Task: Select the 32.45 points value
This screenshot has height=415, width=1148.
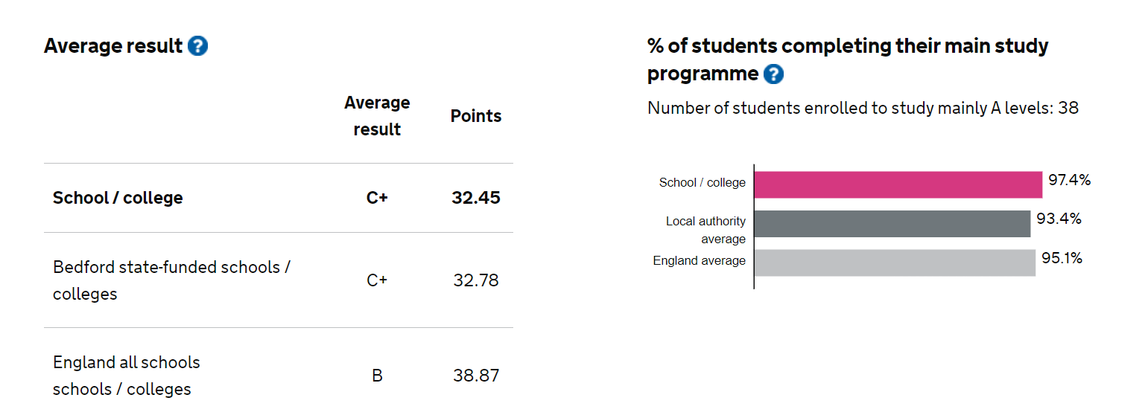Action: click(x=476, y=198)
